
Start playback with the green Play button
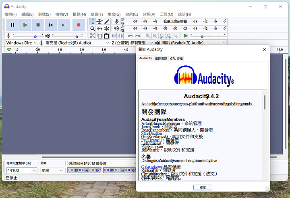[25, 25]
